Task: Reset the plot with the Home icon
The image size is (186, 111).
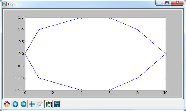Action: (x=7, y=104)
